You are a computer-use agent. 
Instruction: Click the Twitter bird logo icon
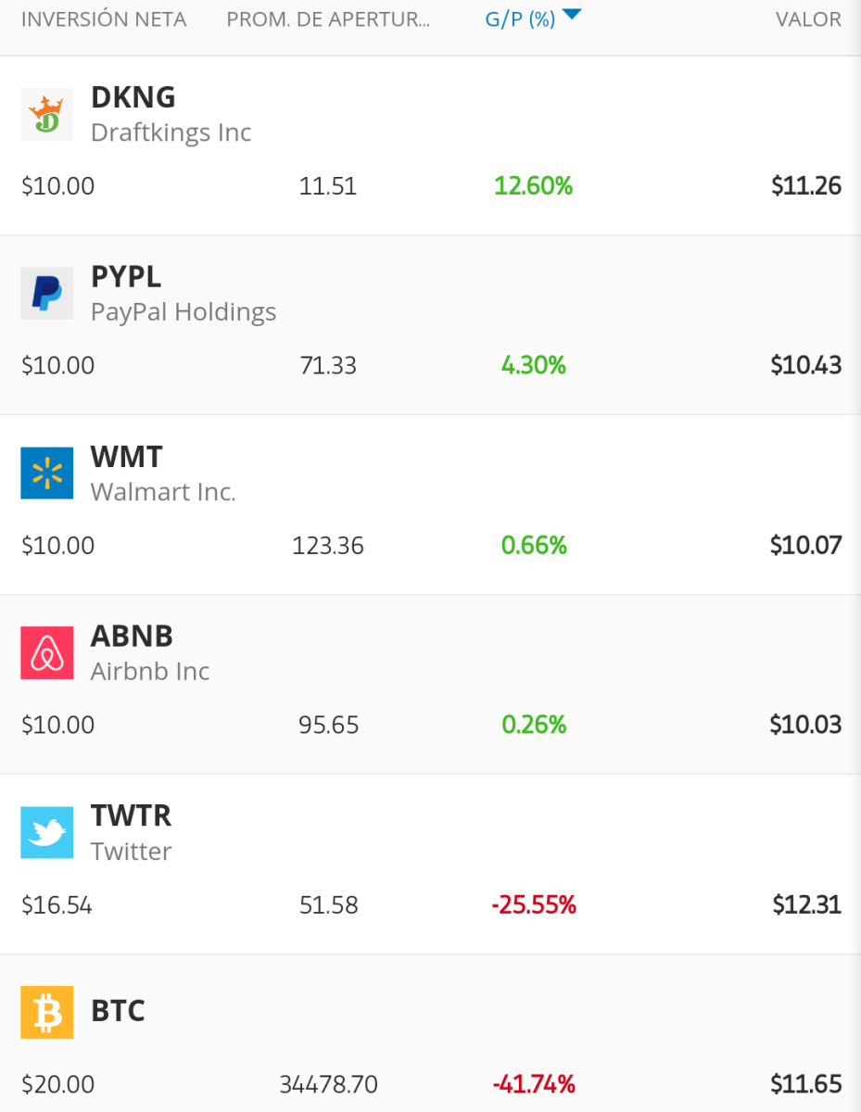click(46, 833)
